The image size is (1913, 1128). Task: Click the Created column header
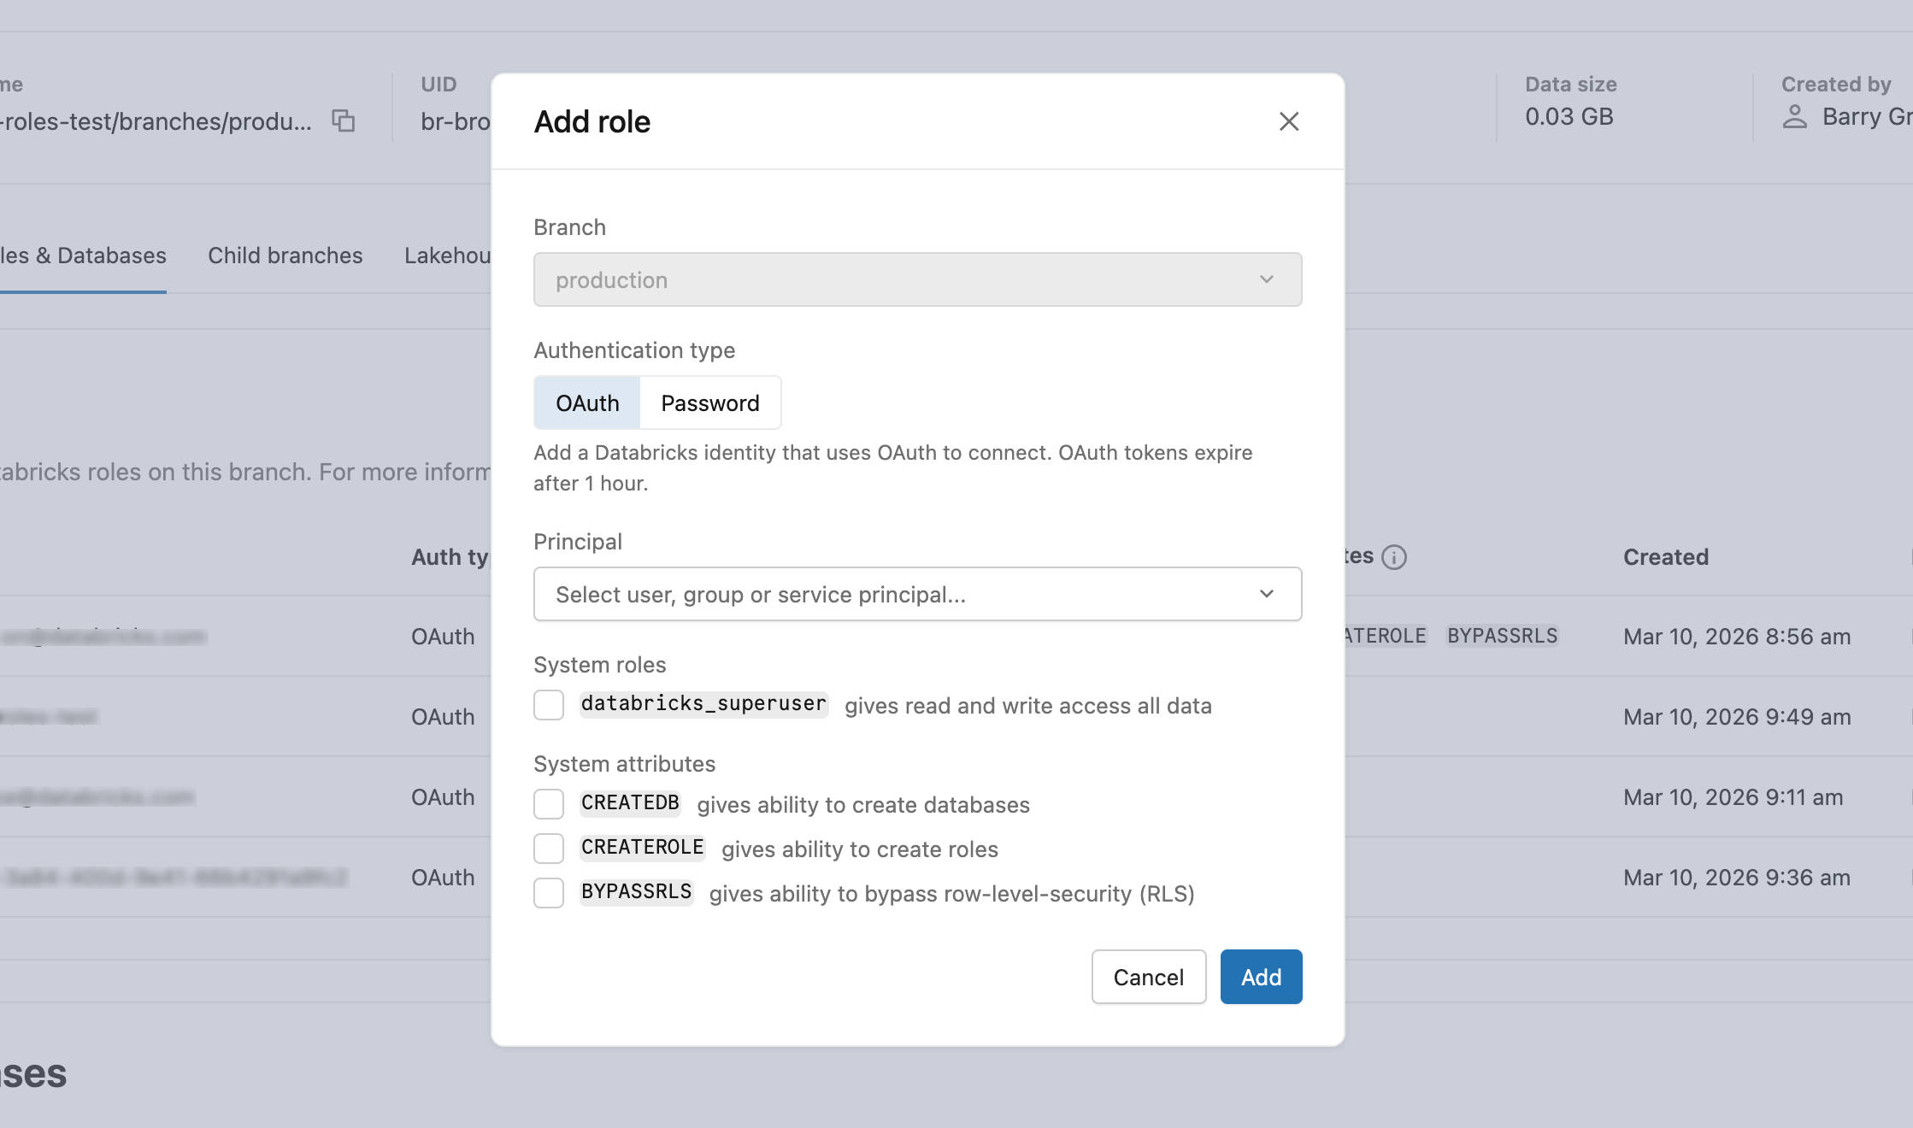[1665, 556]
